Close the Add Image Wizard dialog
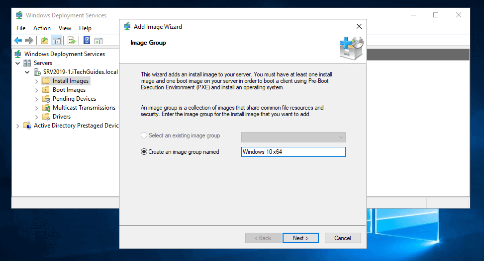The height and width of the screenshot is (261, 484). 359,26
